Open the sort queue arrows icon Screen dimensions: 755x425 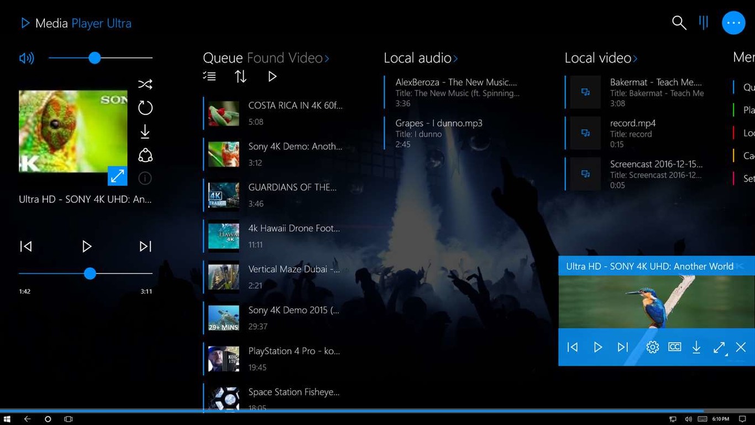[240, 77]
